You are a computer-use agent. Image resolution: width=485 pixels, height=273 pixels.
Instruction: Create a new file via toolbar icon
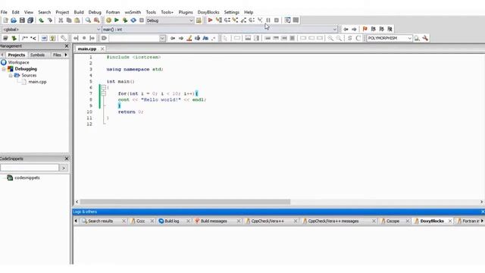(5, 20)
